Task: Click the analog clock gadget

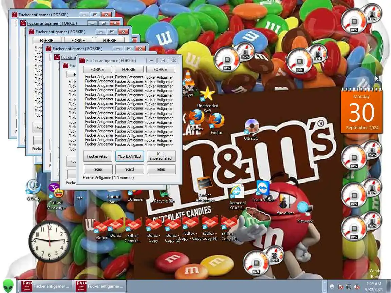Action: coord(49,241)
